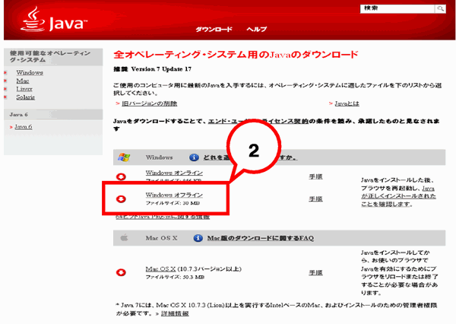Open 旧バージョンの削除 link
This screenshot has width=456, height=324.
(150, 103)
